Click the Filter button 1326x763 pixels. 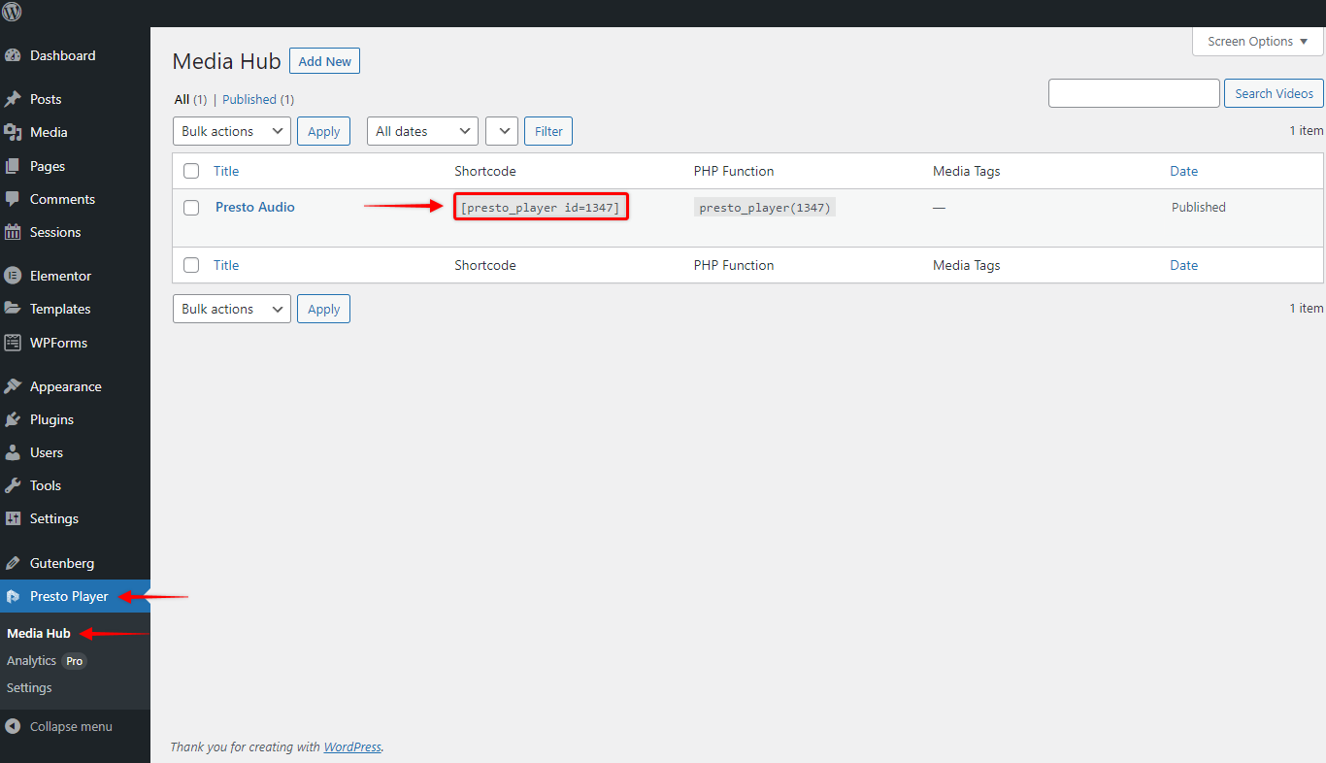tap(548, 131)
